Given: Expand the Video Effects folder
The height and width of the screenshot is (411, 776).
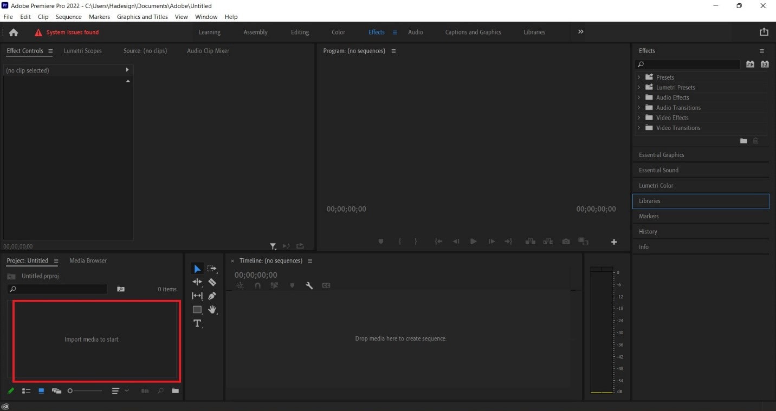Looking at the screenshot, I should pos(639,118).
